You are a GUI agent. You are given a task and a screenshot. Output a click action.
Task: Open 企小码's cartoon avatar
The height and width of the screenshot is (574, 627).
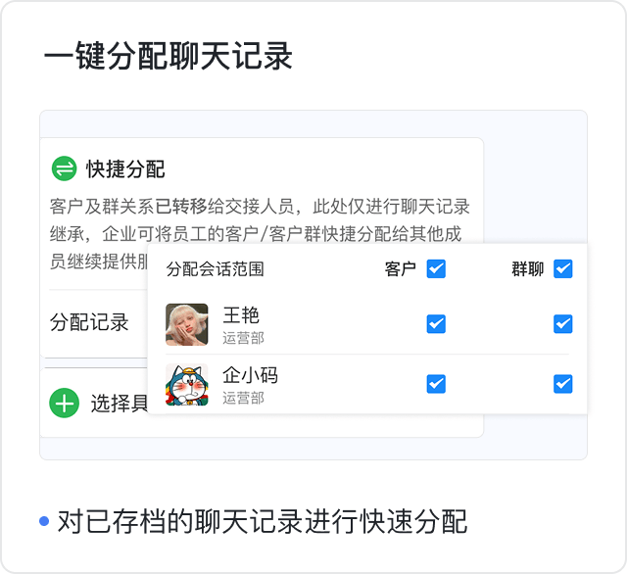(186, 384)
